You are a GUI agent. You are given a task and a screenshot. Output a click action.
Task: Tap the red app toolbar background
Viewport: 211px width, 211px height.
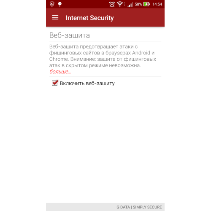point(138,18)
